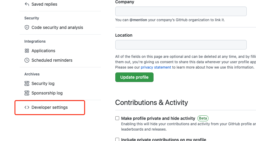Viewport: 256px width, 141px height.
Task: Click the Security log icon
Action: 27,83
